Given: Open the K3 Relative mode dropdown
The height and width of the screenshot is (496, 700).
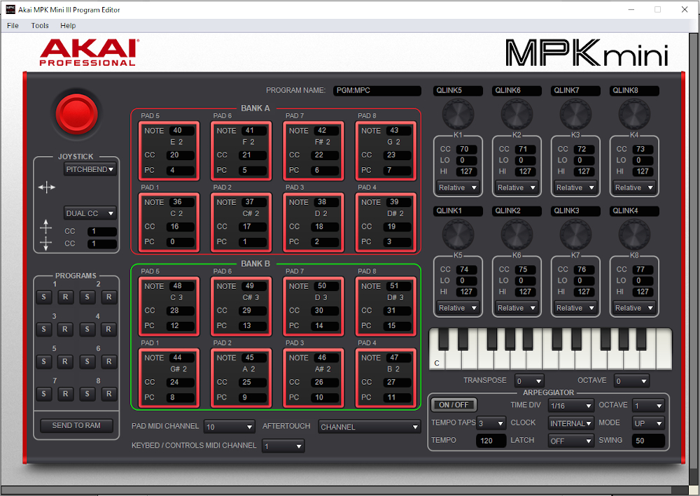Looking at the screenshot, I should pyautogui.click(x=575, y=187).
